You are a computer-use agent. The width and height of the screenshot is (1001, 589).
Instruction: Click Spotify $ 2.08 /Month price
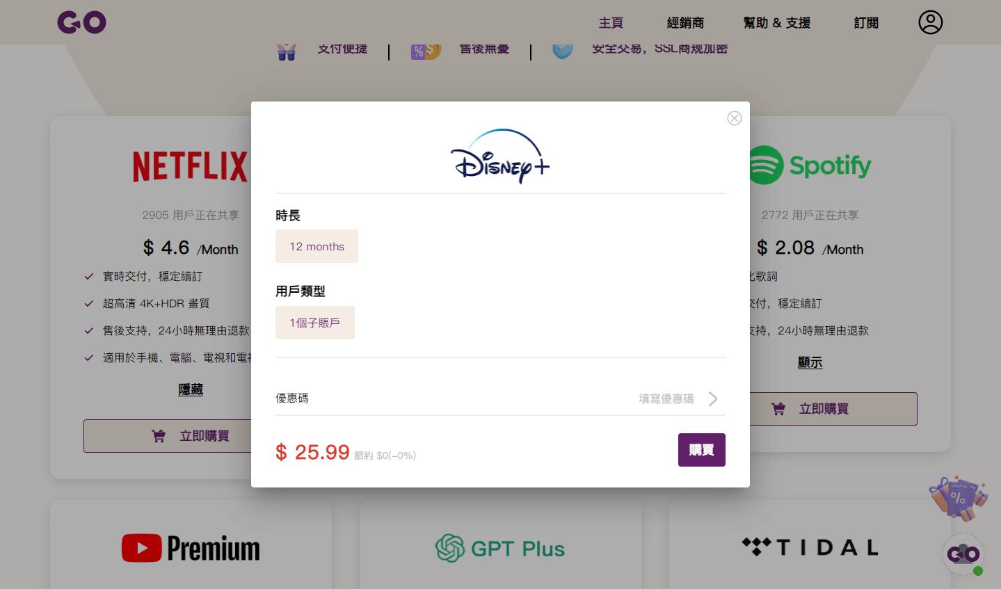pos(810,248)
